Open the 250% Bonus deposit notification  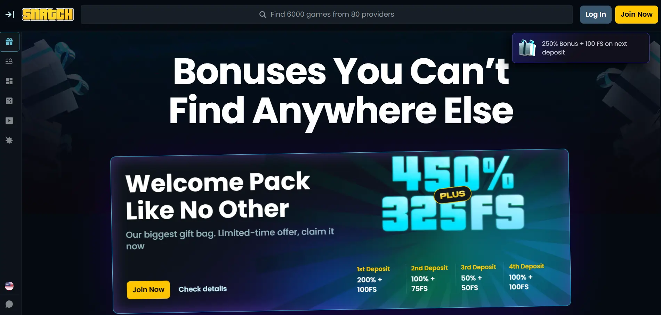click(581, 48)
